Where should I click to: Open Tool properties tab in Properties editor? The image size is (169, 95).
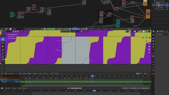[x=153, y=35]
